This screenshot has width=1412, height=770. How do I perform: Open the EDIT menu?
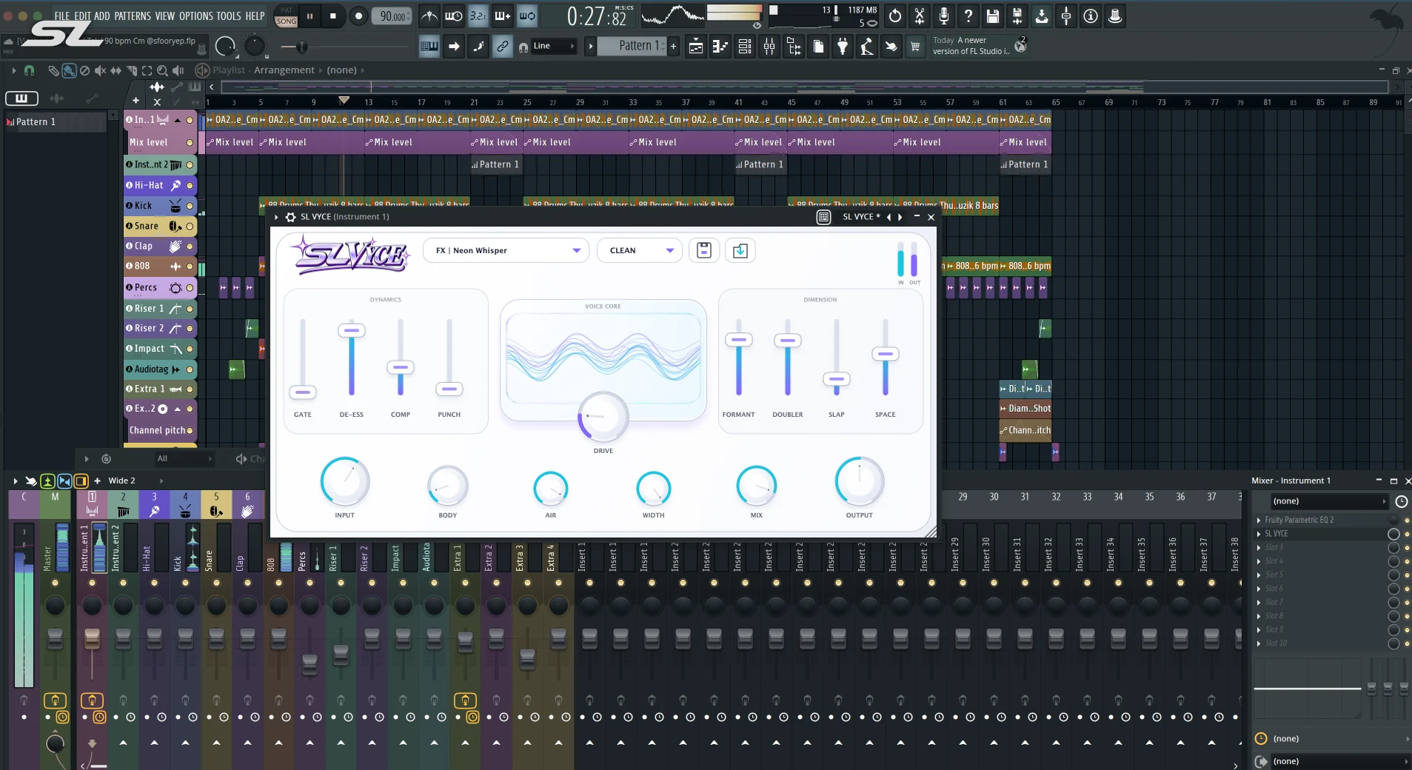pyautogui.click(x=82, y=16)
